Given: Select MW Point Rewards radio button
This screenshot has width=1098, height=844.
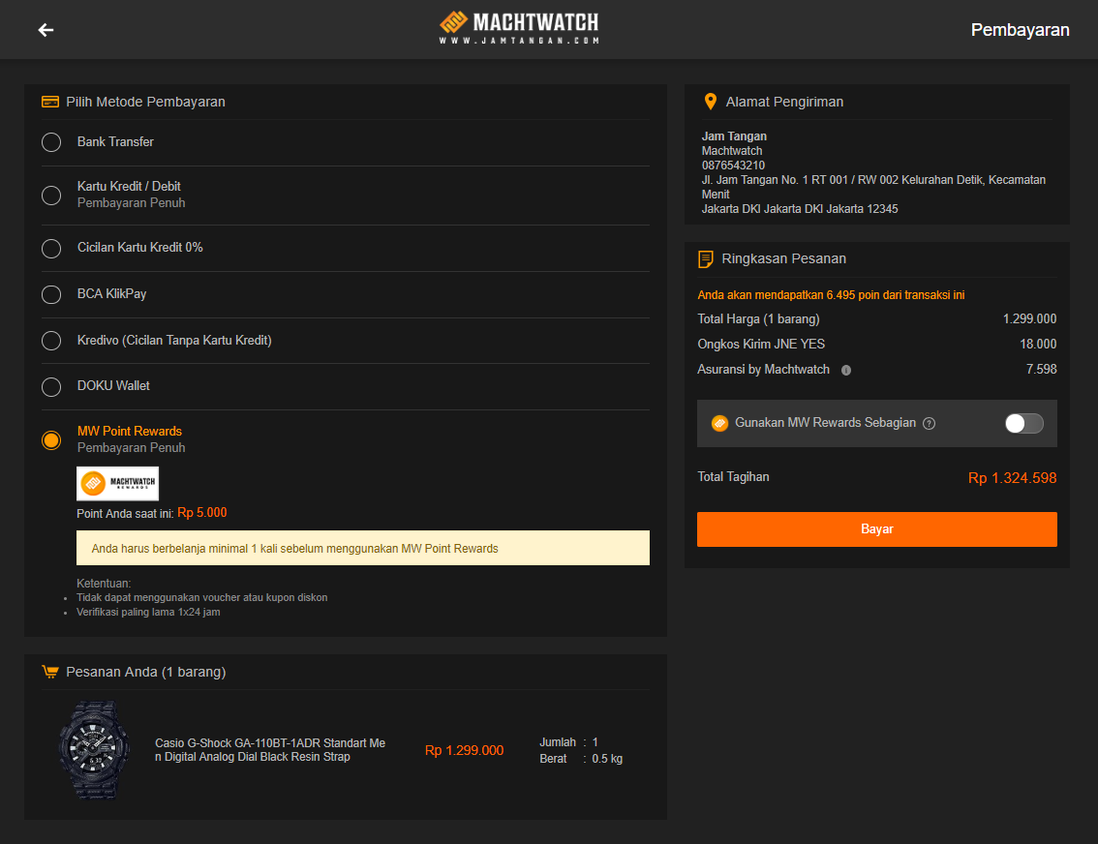Looking at the screenshot, I should pos(51,439).
